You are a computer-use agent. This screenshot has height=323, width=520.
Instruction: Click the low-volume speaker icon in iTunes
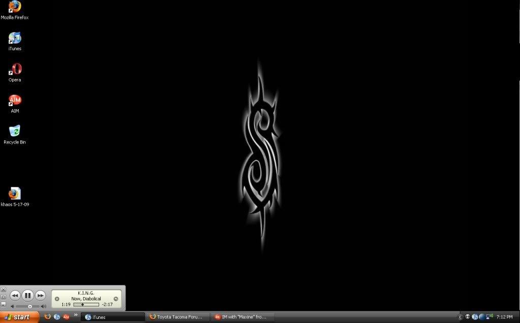tap(12, 306)
